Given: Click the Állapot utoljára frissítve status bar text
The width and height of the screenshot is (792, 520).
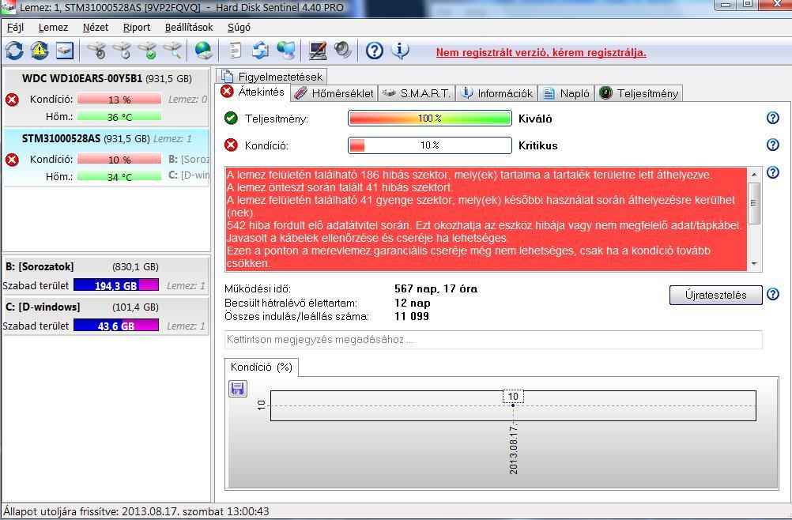Looking at the screenshot, I should 137,511.
